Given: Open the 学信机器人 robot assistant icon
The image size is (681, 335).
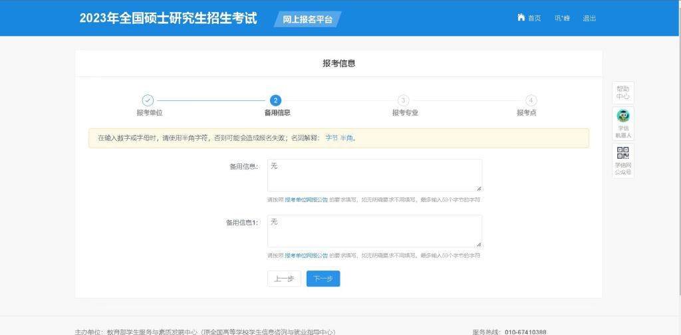Looking at the screenshot, I should tap(623, 116).
